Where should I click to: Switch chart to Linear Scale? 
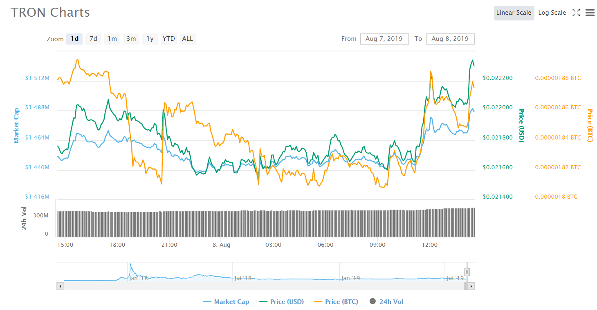(514, 13)
